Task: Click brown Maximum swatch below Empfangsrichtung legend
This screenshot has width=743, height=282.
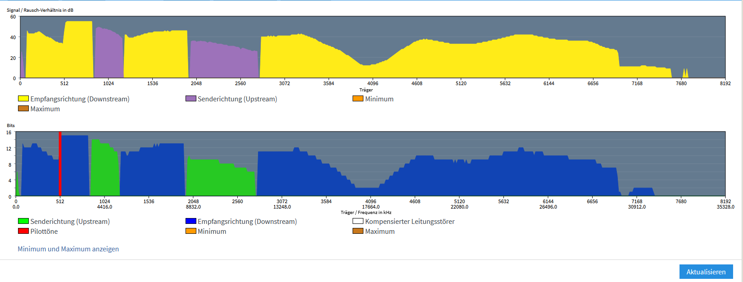Action: pos(23,109)
